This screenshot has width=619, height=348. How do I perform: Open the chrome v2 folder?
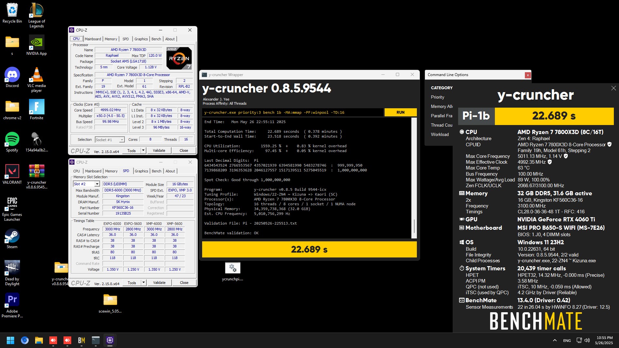12,110
